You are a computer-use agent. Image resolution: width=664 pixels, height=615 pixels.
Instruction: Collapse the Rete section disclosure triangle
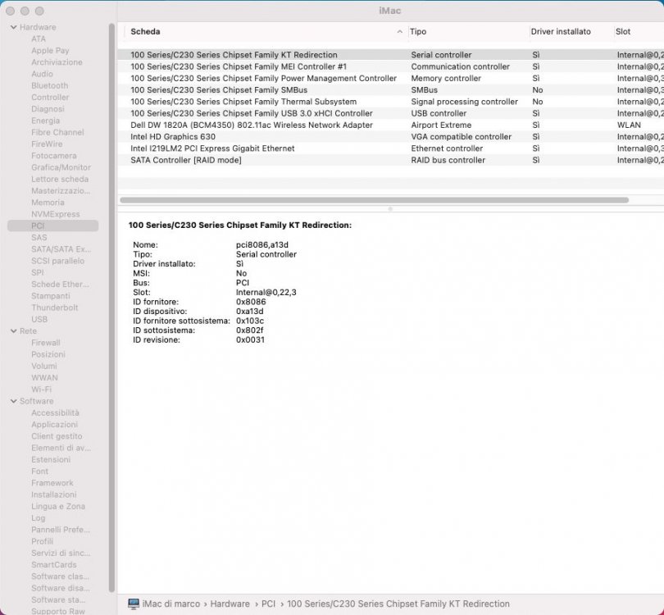tap(12, 331)
